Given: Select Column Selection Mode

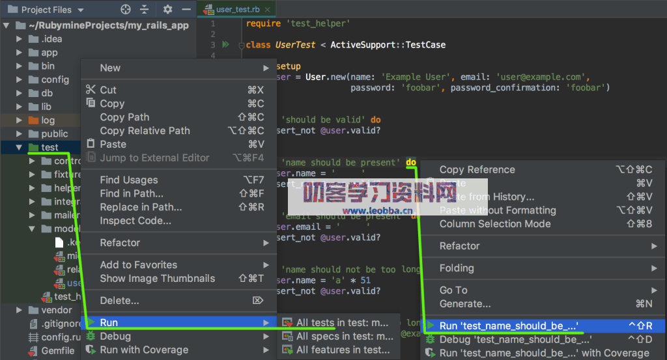Looking at the screenshot, I should (543, 224).
